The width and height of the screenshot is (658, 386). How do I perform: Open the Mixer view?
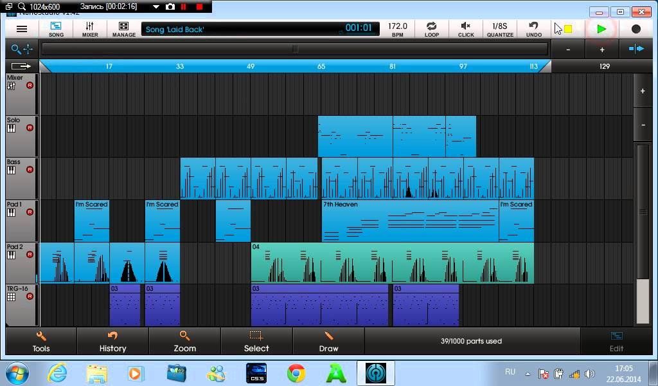tap(90, 29)
